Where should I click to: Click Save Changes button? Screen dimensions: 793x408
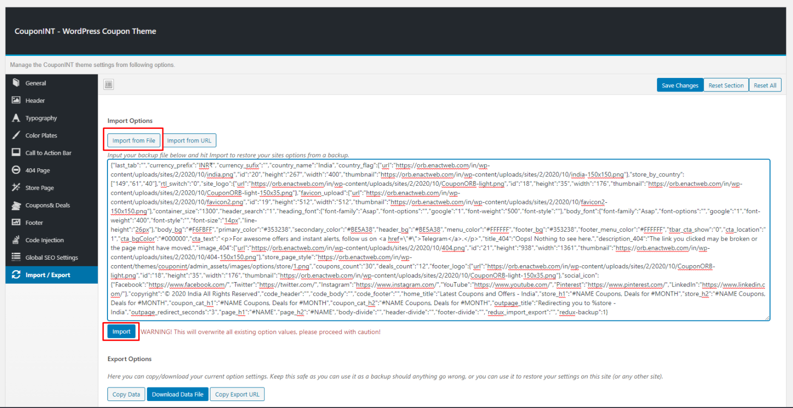pos(680,85)
